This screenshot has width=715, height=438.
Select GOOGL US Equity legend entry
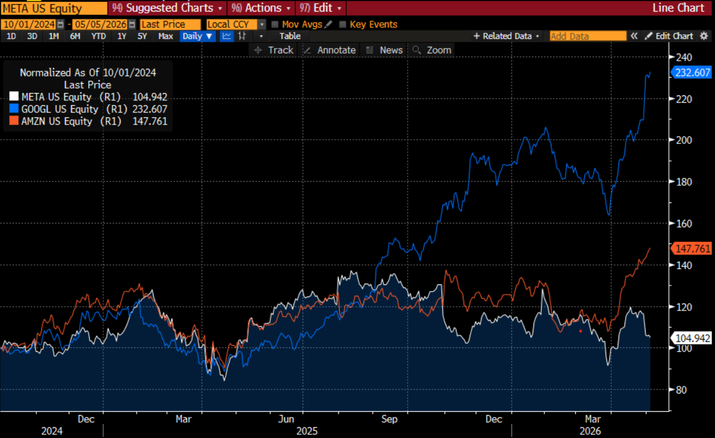pos(89,109)
